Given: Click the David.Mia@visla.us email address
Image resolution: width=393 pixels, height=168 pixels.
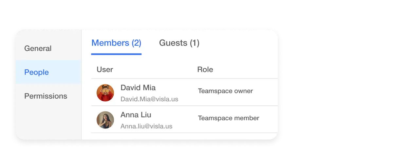Looking at the screenshot, I should [x=149, y=99].
